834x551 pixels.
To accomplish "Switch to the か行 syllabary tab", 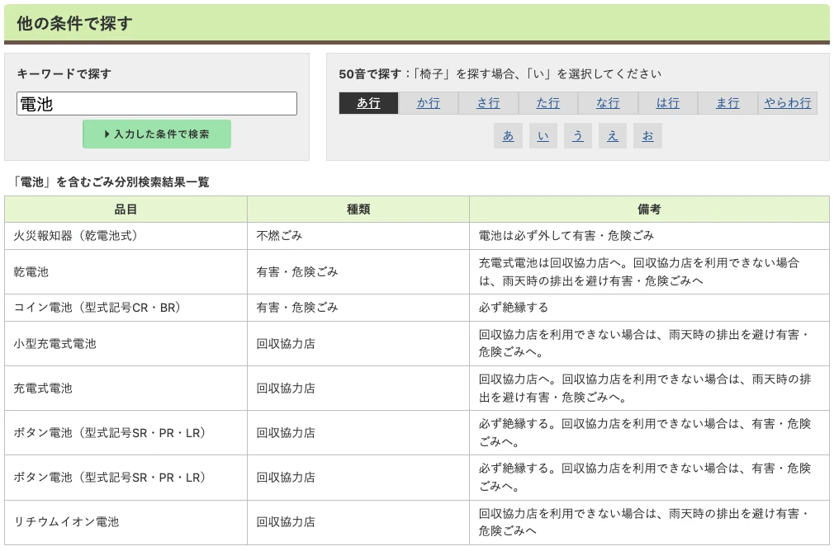I will pyautogui.click(x=427, y=103).
